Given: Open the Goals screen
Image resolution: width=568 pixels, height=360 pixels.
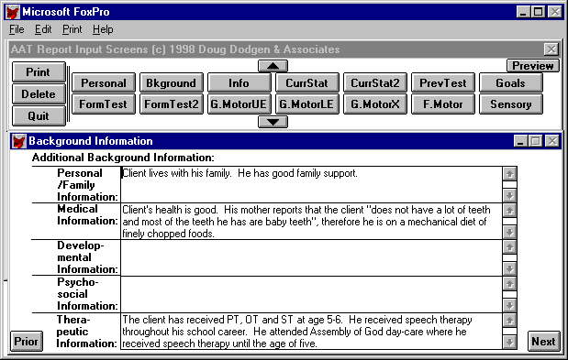Looking at the screenshot, I should [511, 82].
